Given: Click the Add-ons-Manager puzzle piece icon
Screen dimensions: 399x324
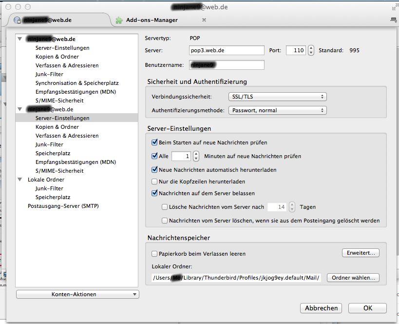Looking at the screenshot, I should [119, 20].
